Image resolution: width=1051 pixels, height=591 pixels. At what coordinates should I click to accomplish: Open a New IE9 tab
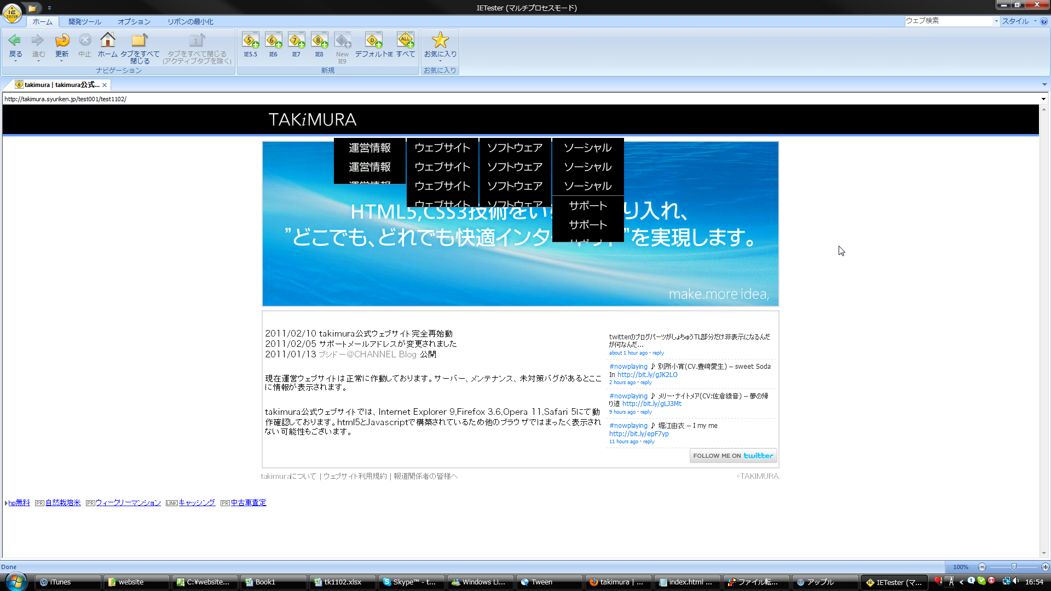click(x=343, y=40)
